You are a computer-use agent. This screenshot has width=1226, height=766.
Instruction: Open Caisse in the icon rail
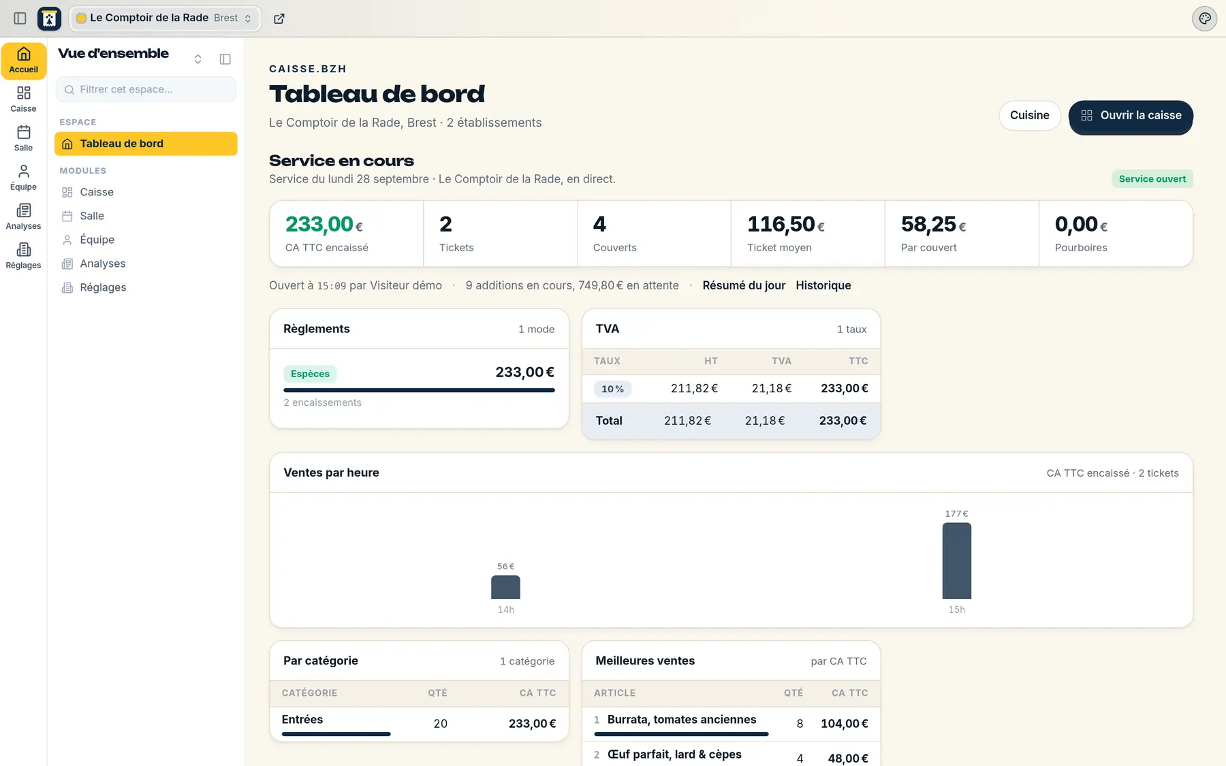click(24, 99)
